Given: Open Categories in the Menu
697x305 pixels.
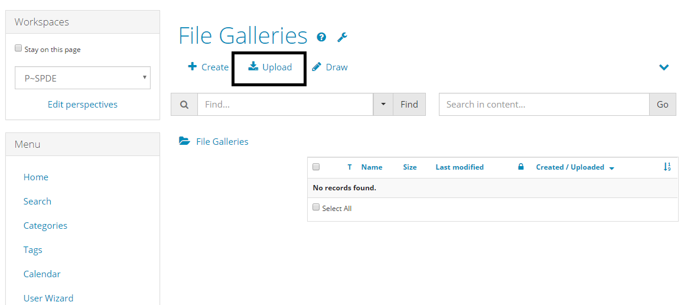Looking at the screenshot, I should 45,225.
